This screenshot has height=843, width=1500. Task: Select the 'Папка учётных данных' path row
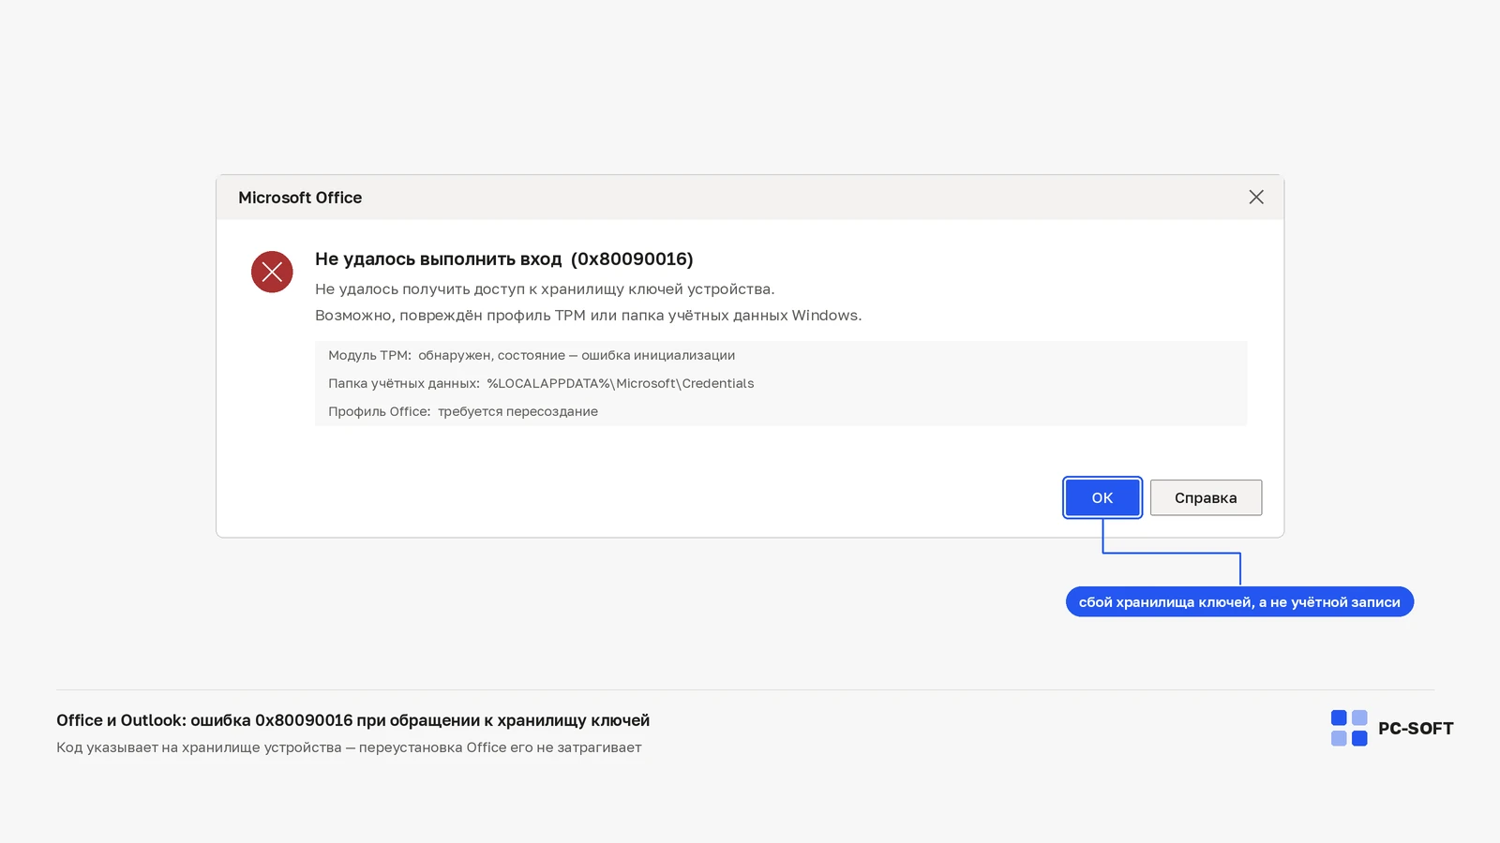pyautogui.click(x=541, y=383)
